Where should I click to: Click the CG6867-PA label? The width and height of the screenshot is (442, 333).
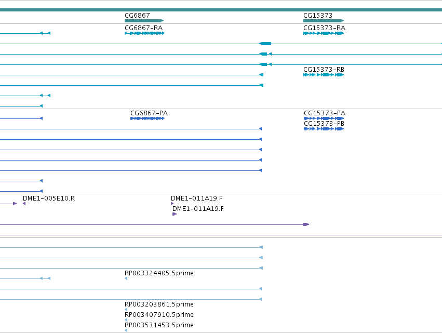[x=149, y=113]
